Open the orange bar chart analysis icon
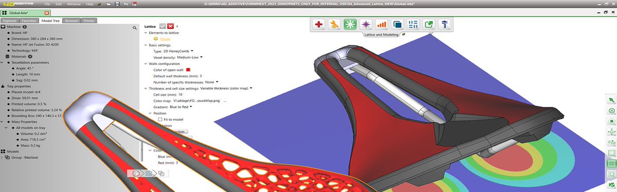 381,24
